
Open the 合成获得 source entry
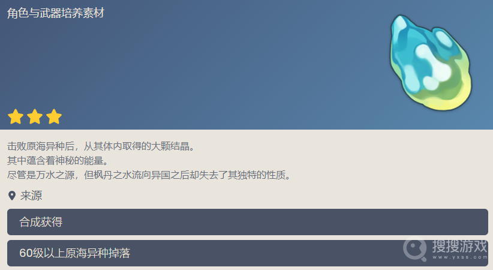(x=248, y=222)
